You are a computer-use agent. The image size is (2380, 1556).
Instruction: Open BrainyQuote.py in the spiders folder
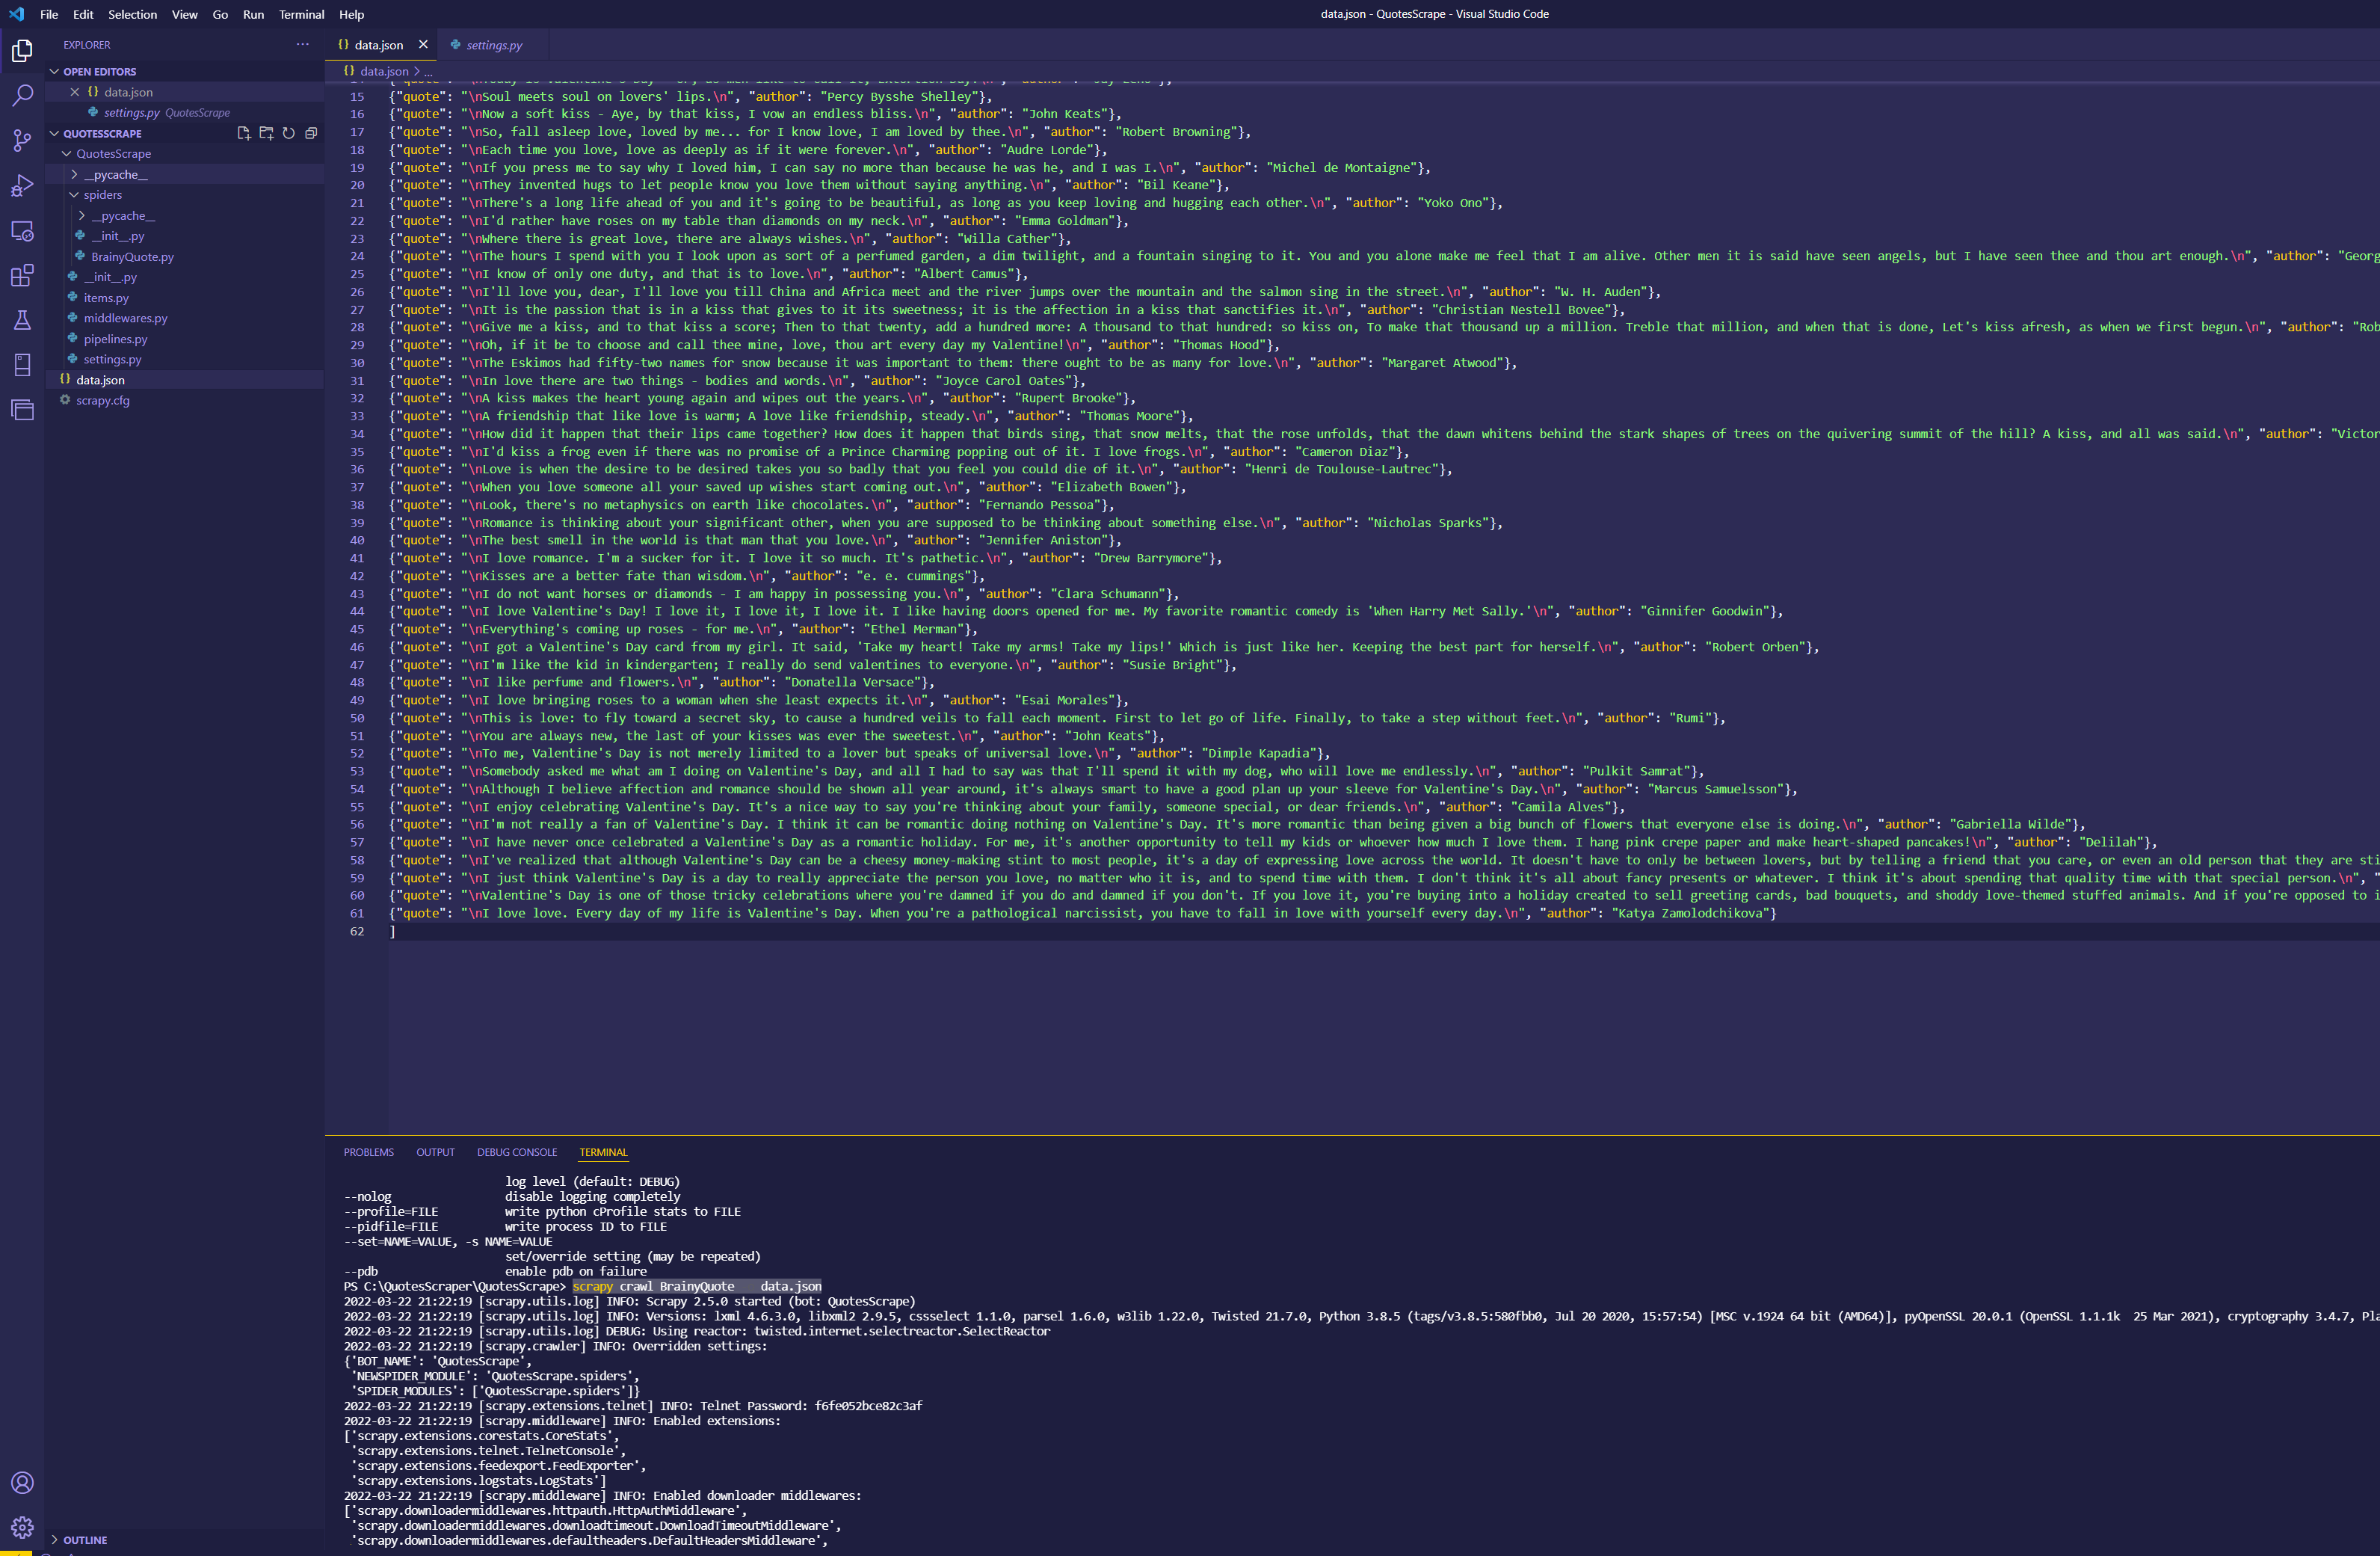pos(132,257)
